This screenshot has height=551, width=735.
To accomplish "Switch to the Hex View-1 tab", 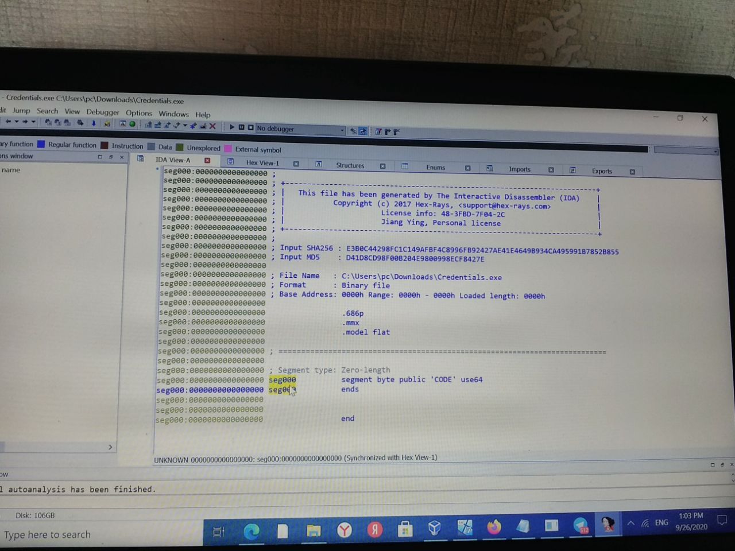I will pyautogui.click(x=262, y=162).
